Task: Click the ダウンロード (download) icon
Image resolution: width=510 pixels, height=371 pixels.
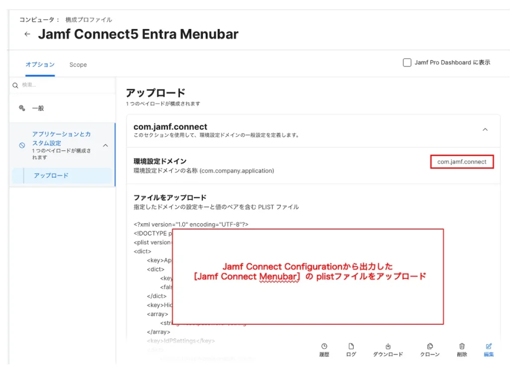Action: [388, 347]
